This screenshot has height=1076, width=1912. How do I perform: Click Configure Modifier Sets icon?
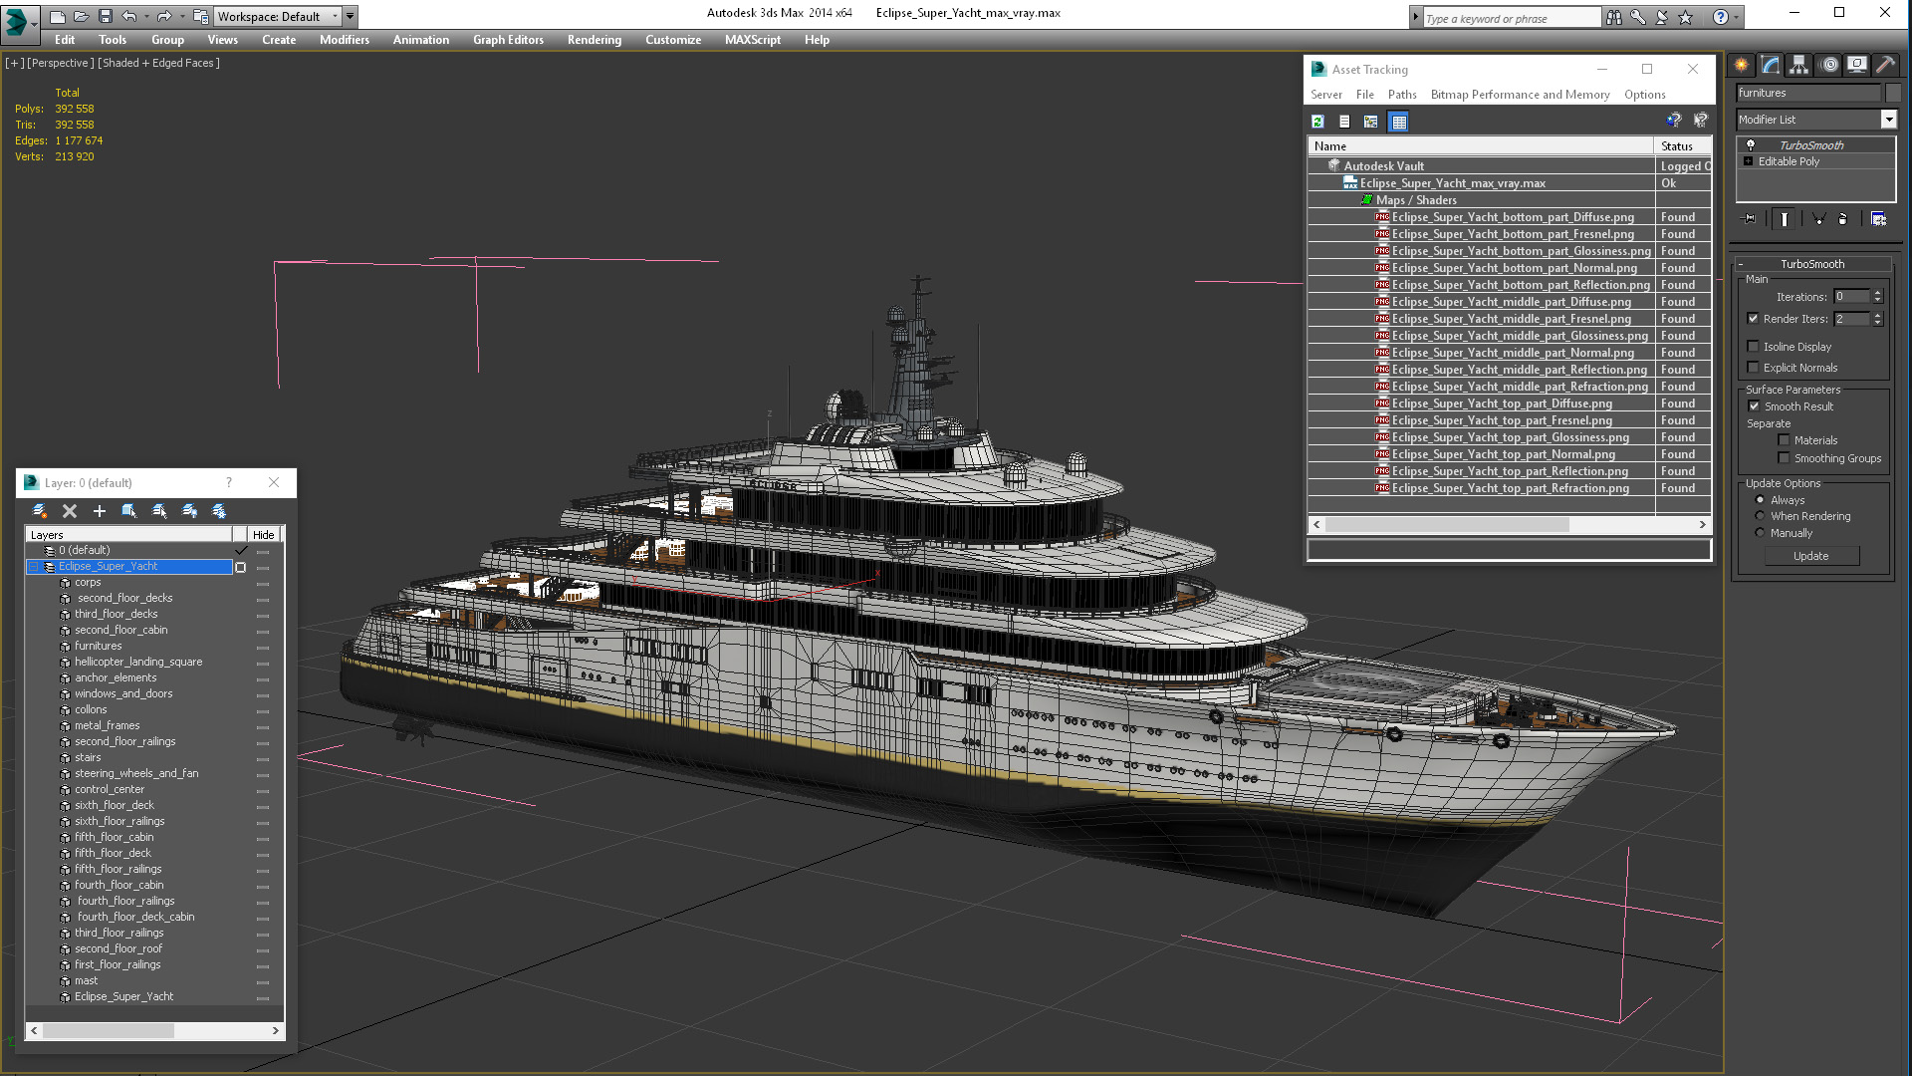[x=1878, y=219]
